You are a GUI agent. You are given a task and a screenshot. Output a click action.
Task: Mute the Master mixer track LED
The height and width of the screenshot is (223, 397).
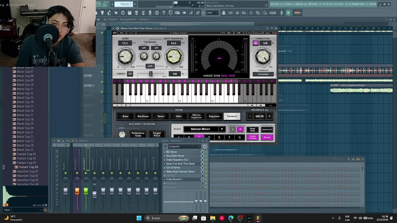(x=65, y=173)
